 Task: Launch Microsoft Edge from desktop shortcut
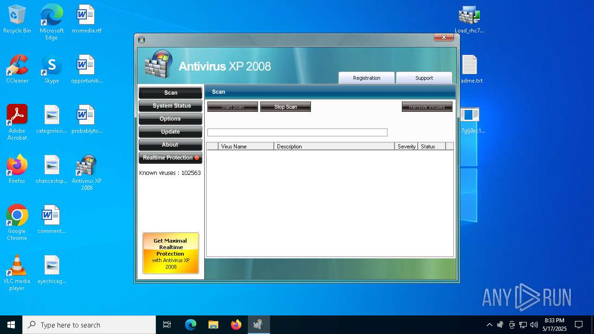point(52,22)
